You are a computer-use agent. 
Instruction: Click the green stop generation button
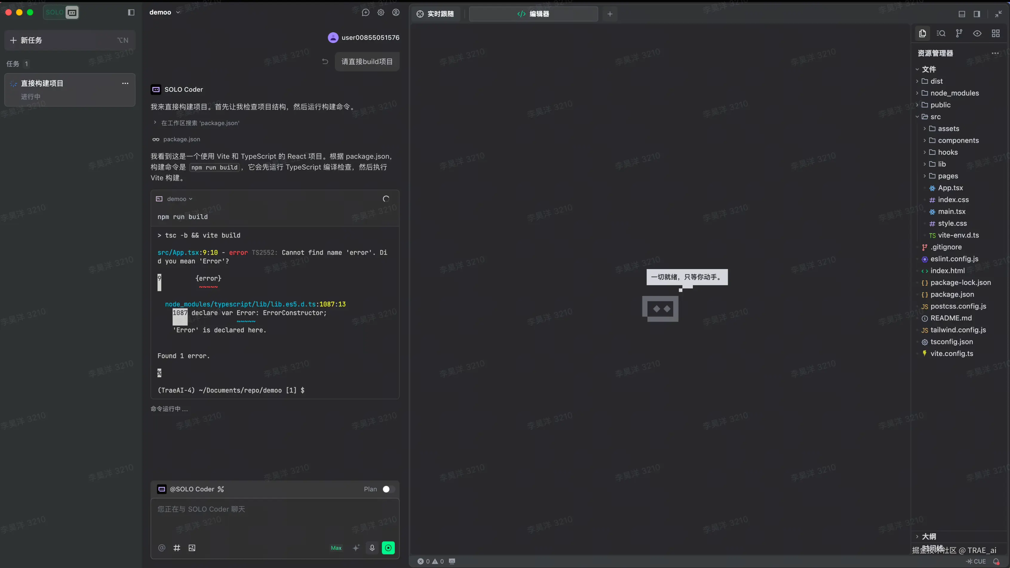[388, 548]
